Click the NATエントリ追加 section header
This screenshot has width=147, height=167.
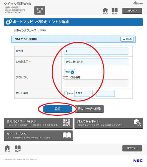73,39
